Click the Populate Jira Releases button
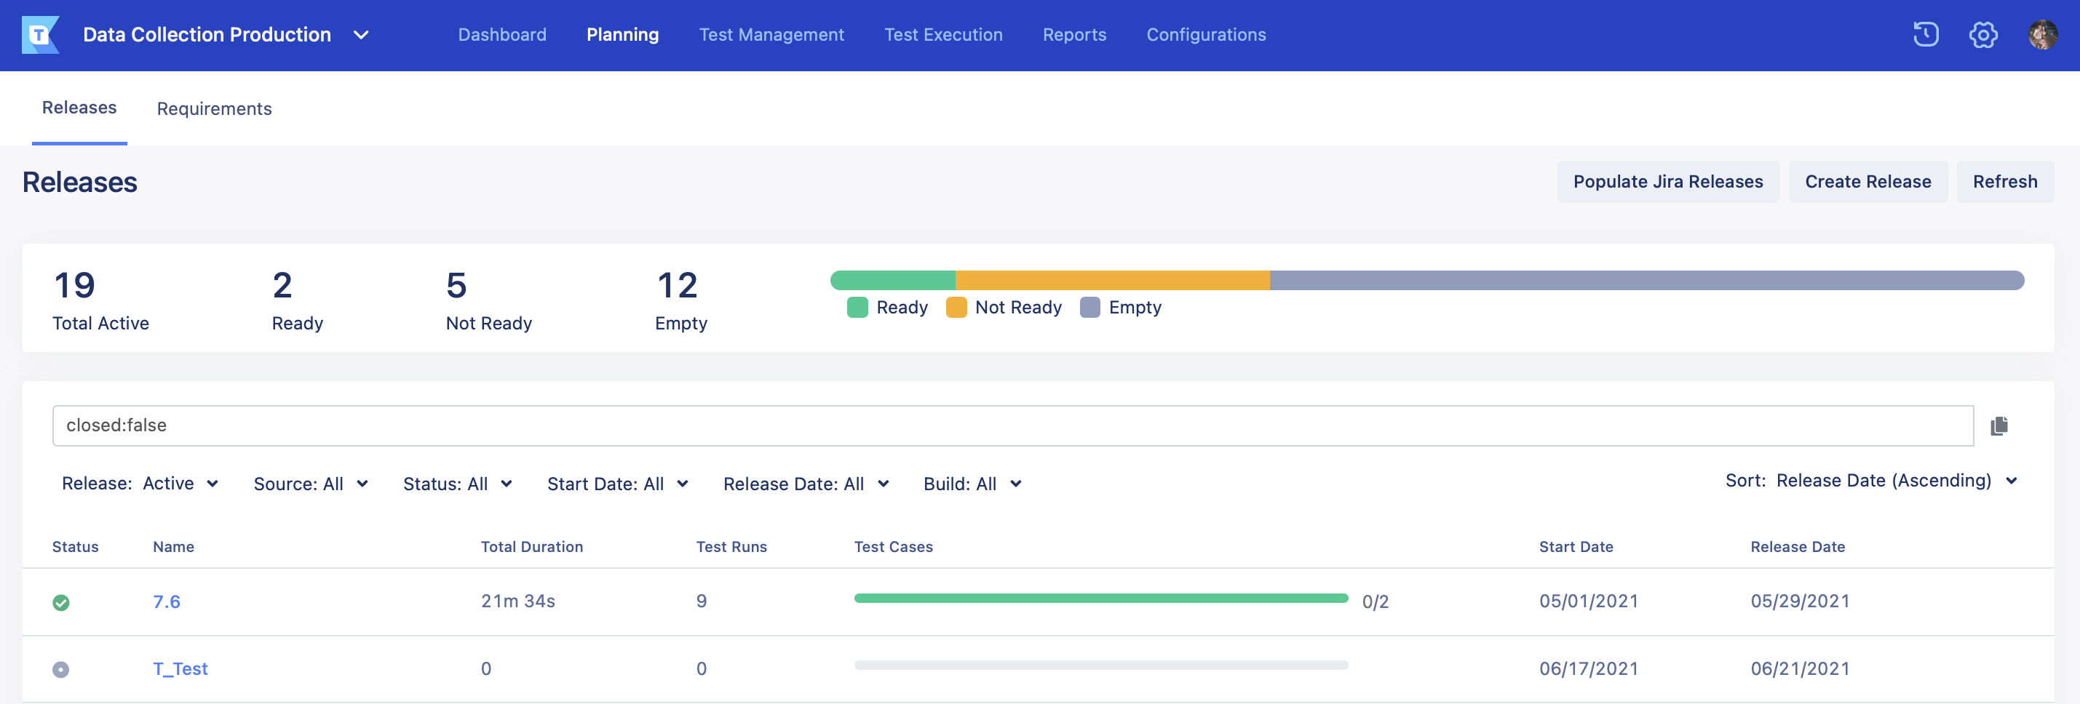2080x704 pixels. coord(1667,182)
